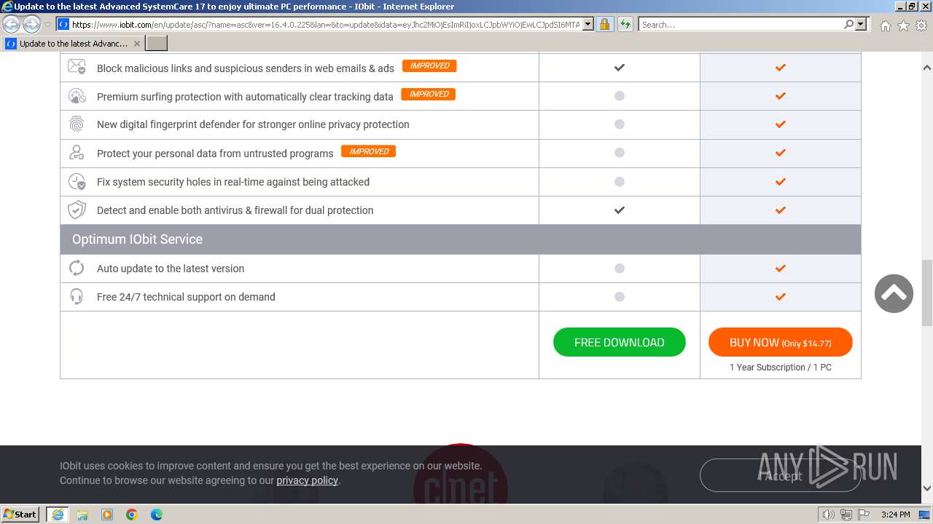Click the Detect and enable both antivirus text
The width and height of the screenshot is (933, 524).
[235, 210]
